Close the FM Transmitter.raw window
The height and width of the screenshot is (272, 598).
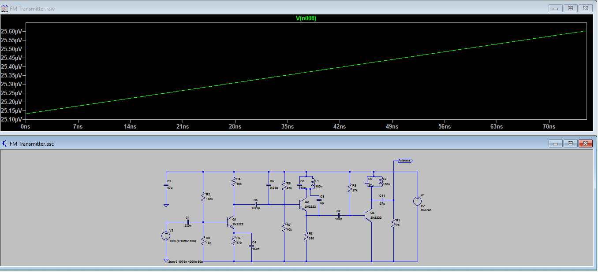click(x=585, y=8)
